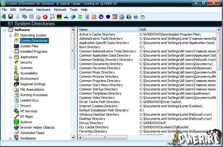Image resolution: width=223 pixels, height=147 pixels.
Task: Click the blue shield toolbar icon
Action: [108, 17]
